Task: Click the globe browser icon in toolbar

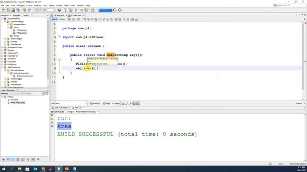Action: coord(59,10)
